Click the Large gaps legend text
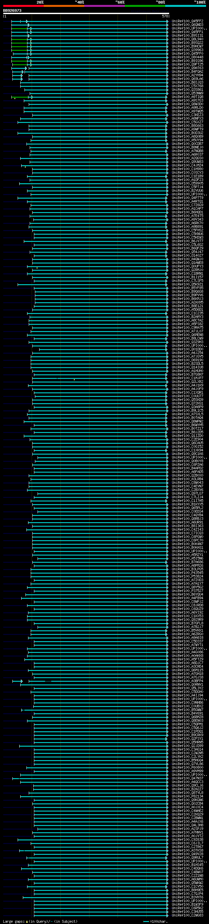The image size is (209, 924). pyautogui.click(x=40, y=921)
